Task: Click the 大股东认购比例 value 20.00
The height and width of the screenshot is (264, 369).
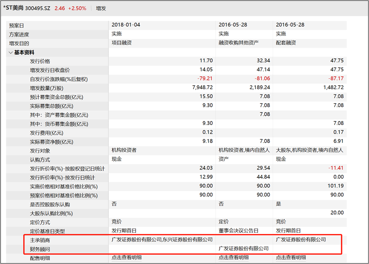Action: point(337,213)
